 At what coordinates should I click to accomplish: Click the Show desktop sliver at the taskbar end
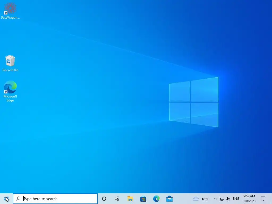(271, 199)
